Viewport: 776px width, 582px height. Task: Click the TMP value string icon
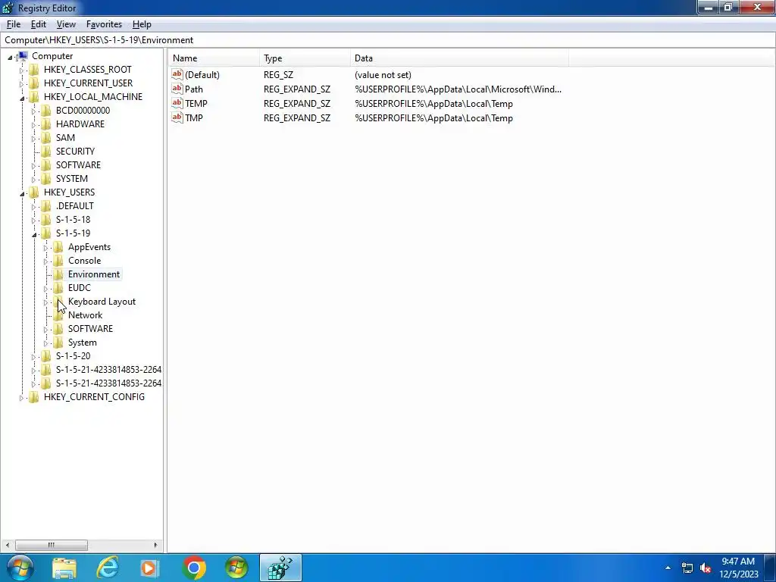click(177, 117)
